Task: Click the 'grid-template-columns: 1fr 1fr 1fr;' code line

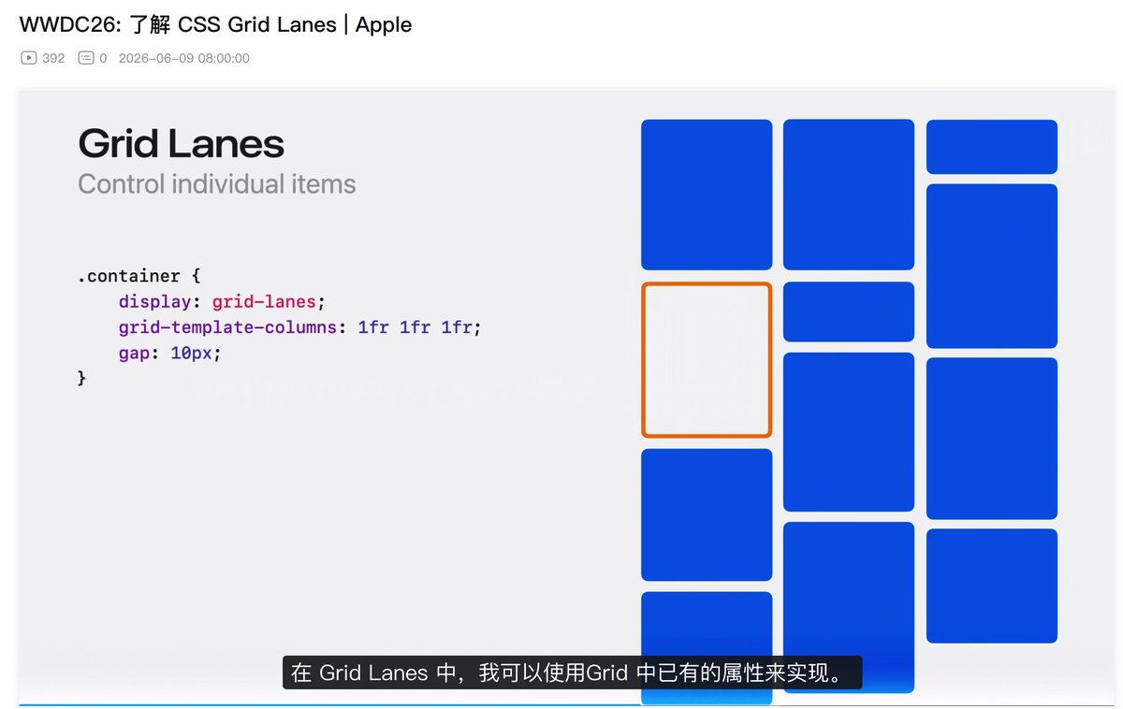Action: pos(299,327)
